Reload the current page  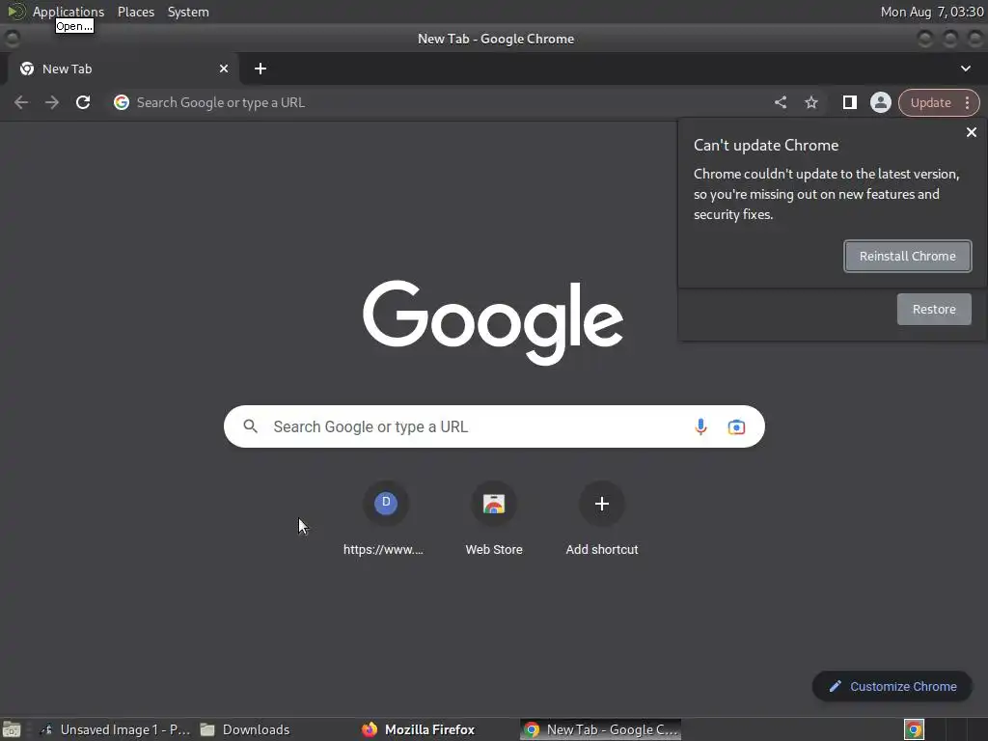83,102
